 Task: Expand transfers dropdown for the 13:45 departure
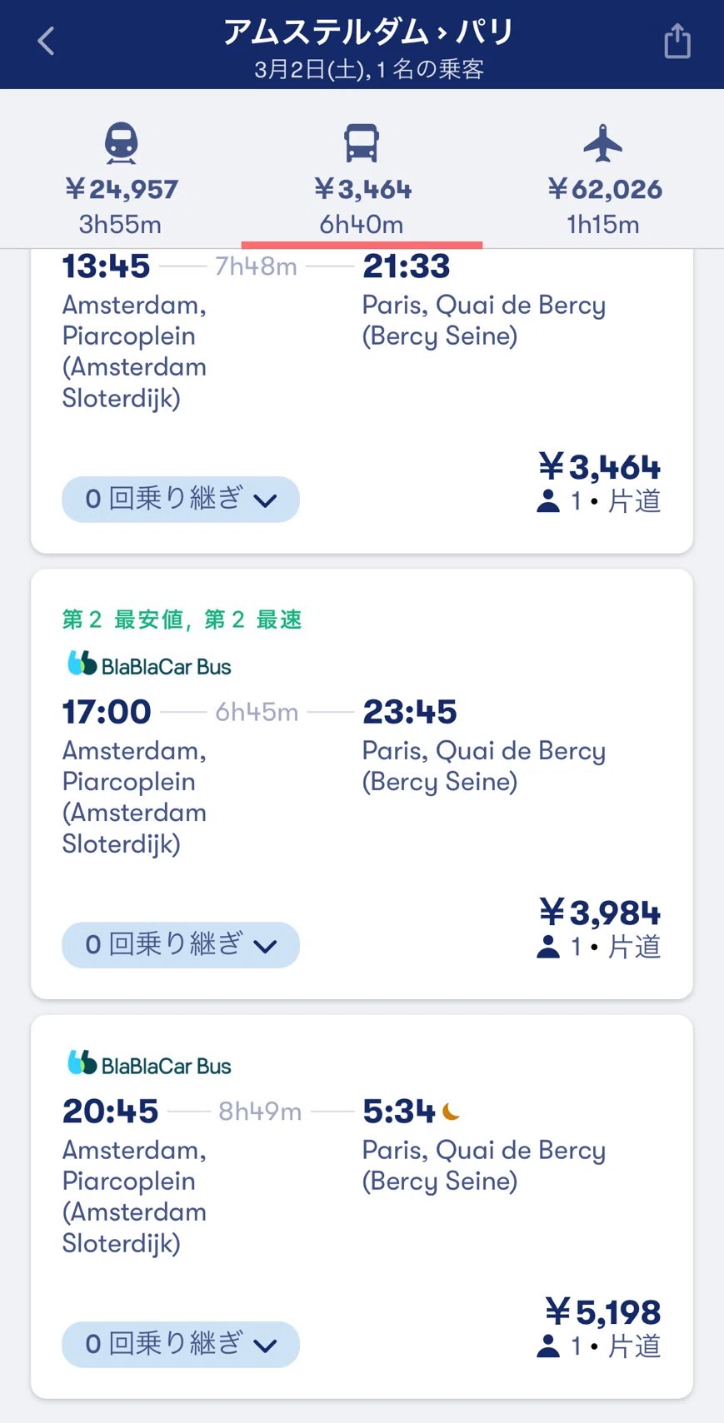click(x=181, y=500)
